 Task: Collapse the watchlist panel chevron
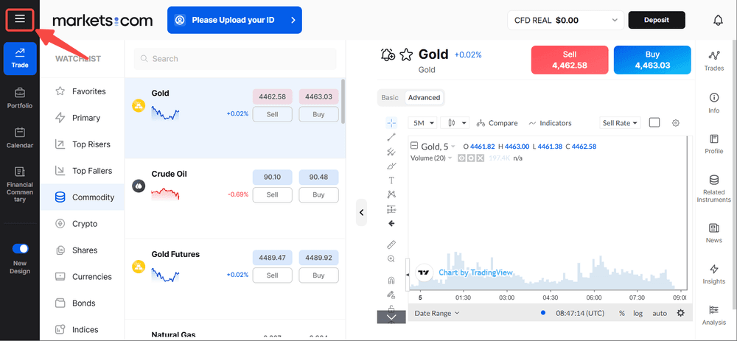[361, 212]
